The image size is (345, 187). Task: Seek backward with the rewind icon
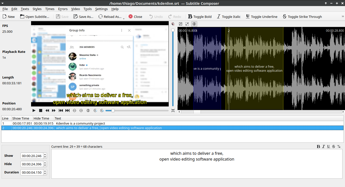click(x=47, y=110)
